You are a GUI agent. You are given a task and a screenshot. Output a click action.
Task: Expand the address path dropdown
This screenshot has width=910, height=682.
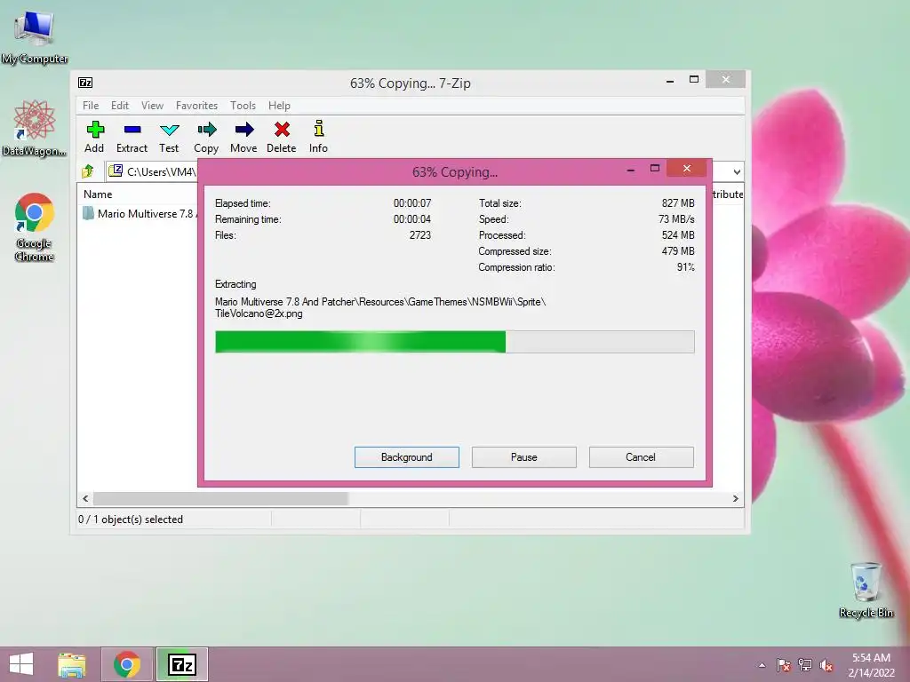(737, 171)
